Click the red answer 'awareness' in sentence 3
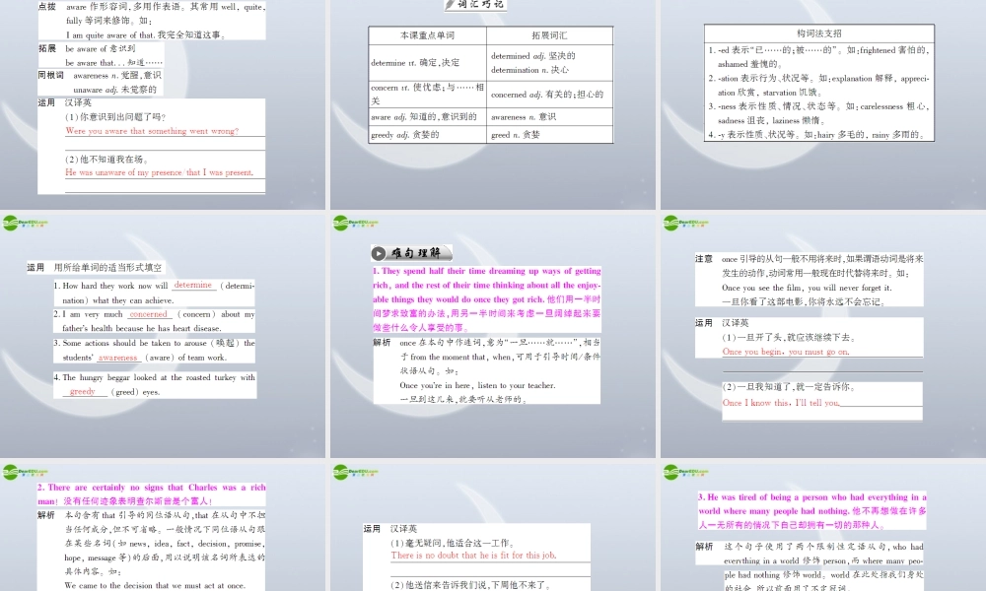 [117, 358]
